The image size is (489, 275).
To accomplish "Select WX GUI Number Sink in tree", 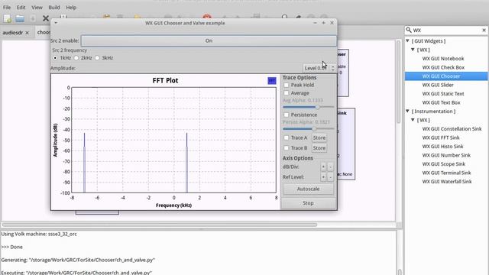I will pos(446,155).
